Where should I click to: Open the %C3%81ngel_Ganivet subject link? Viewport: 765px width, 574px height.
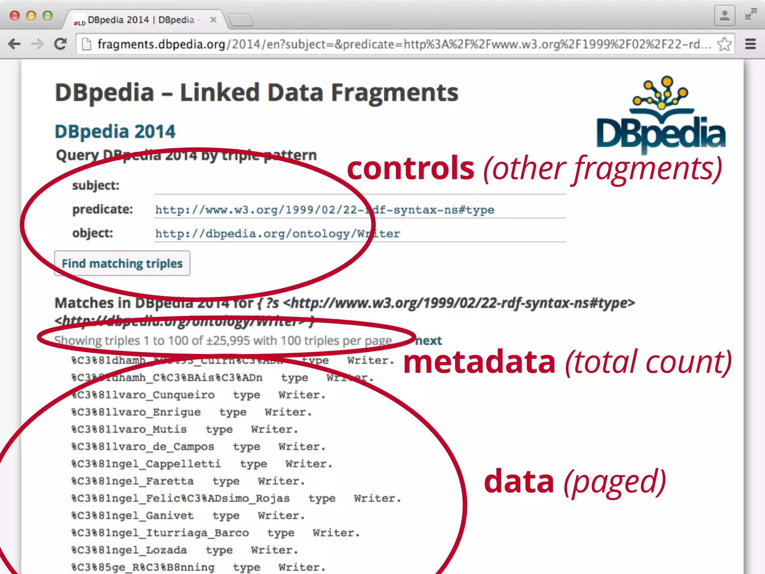coord(133,516)
